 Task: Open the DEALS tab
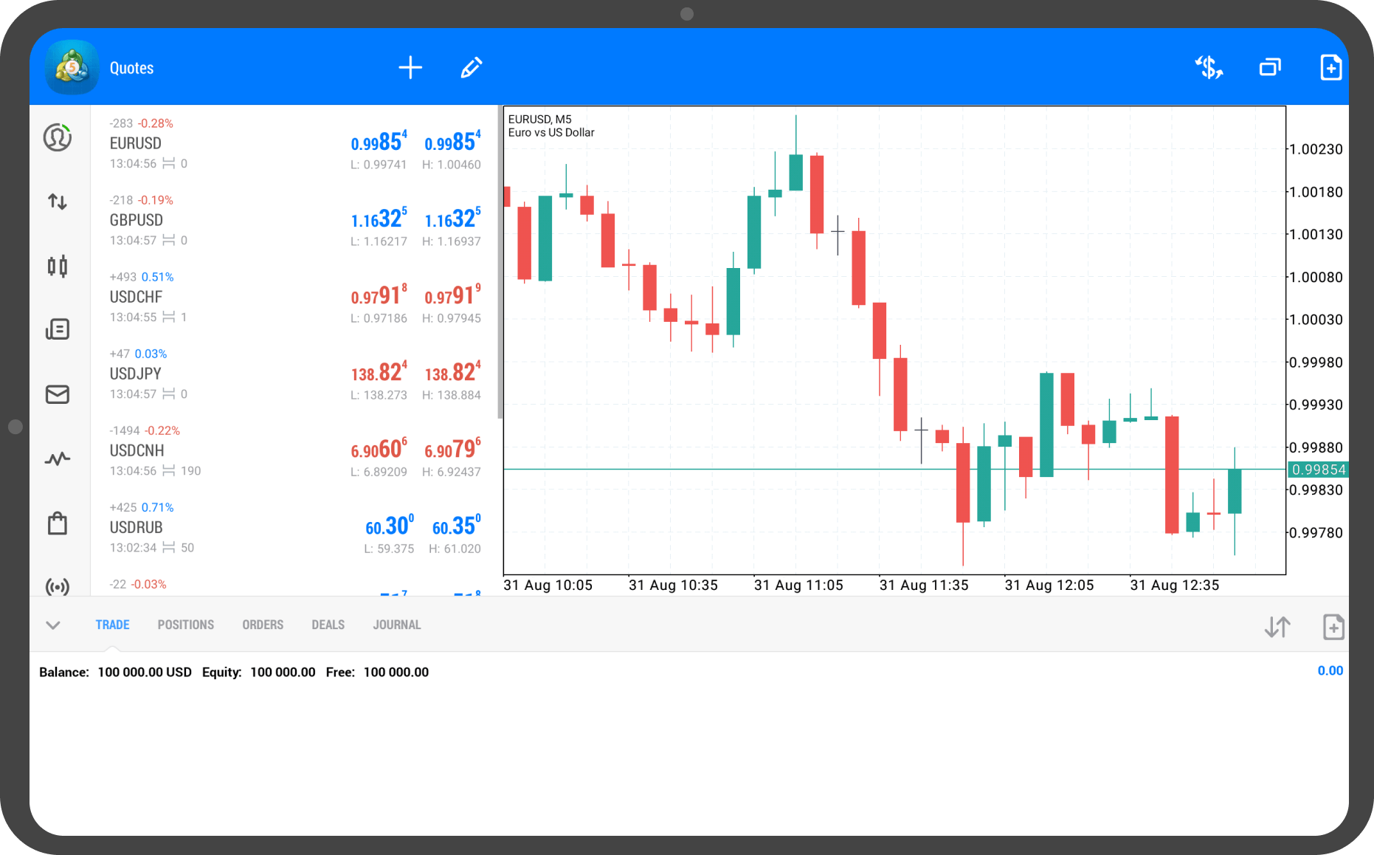(x=328, y=625)
